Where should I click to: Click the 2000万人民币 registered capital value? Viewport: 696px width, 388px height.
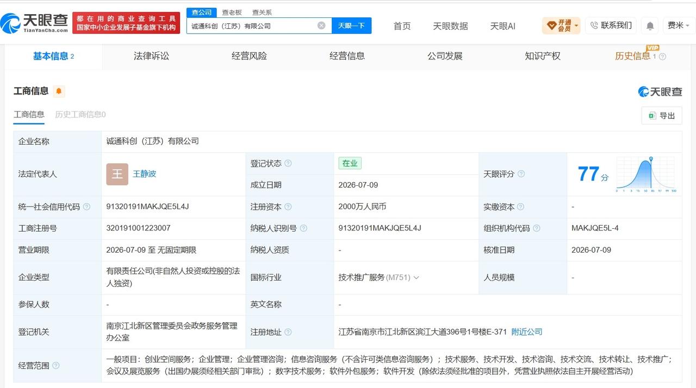pos(362,207)
